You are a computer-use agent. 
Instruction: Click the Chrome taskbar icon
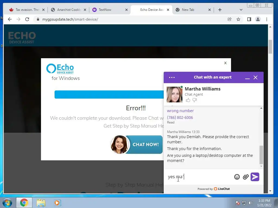click(24, 203)
